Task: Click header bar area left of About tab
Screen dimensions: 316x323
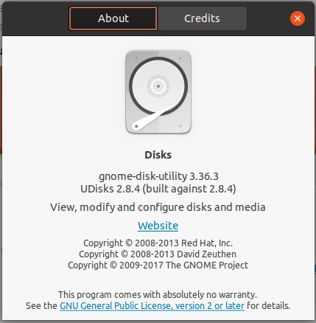Action: (x=35, y=18)
